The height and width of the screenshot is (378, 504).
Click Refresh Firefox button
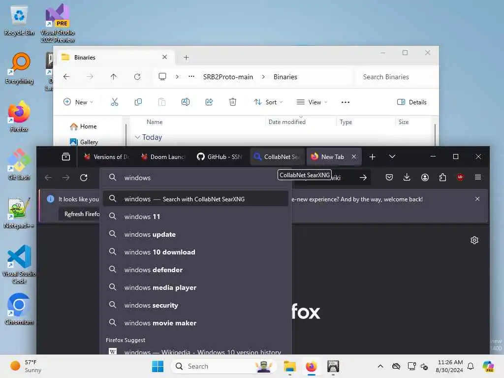click(x=80, y=214)
